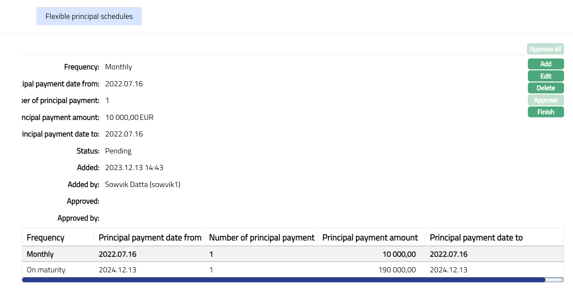Click the Edit button
The image size is (573, 288).
tap(545, 76)
